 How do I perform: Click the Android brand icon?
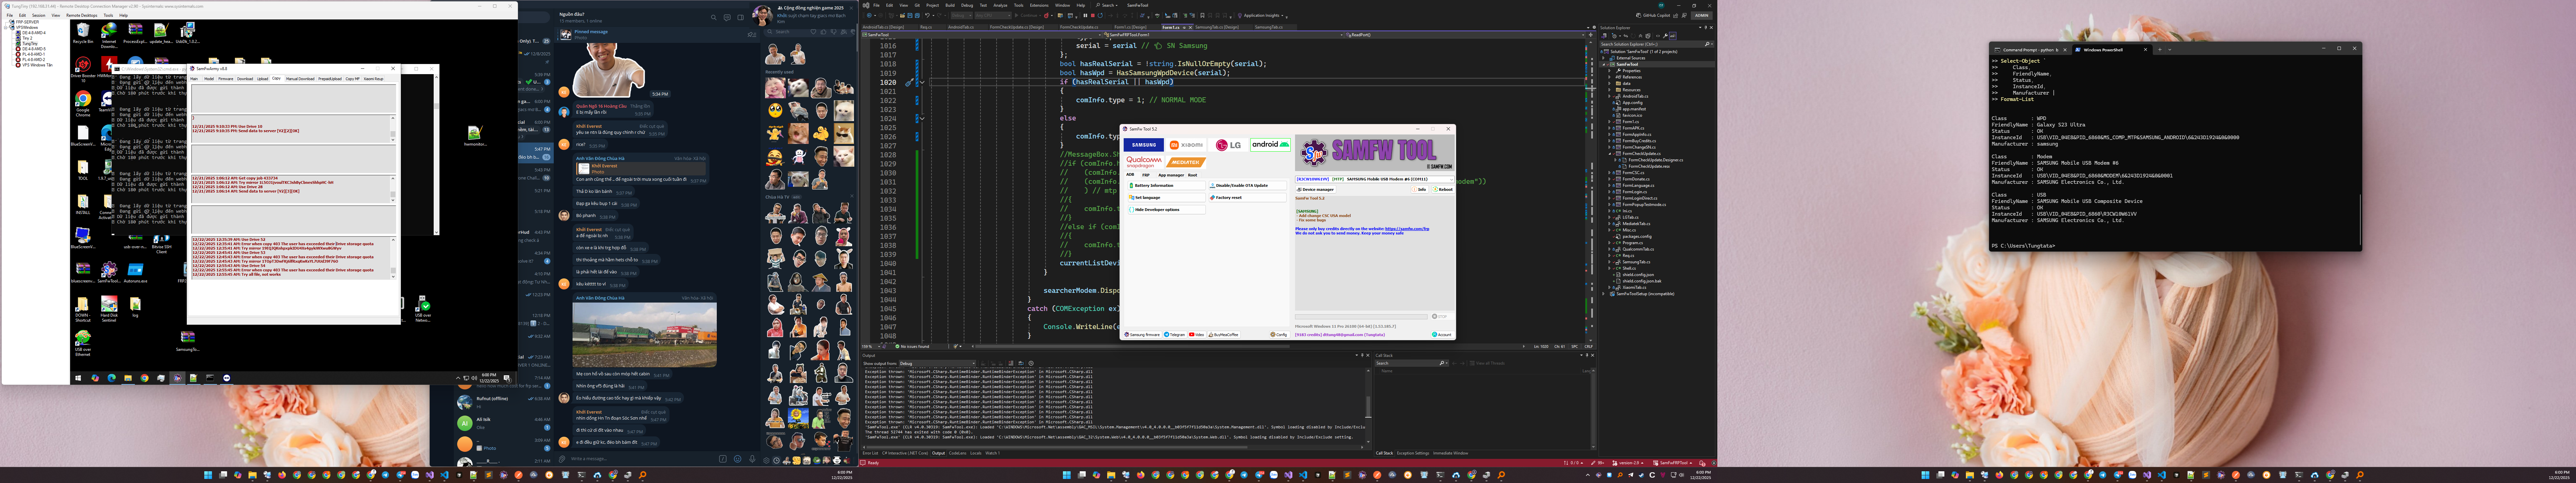tap(1270, 145)
